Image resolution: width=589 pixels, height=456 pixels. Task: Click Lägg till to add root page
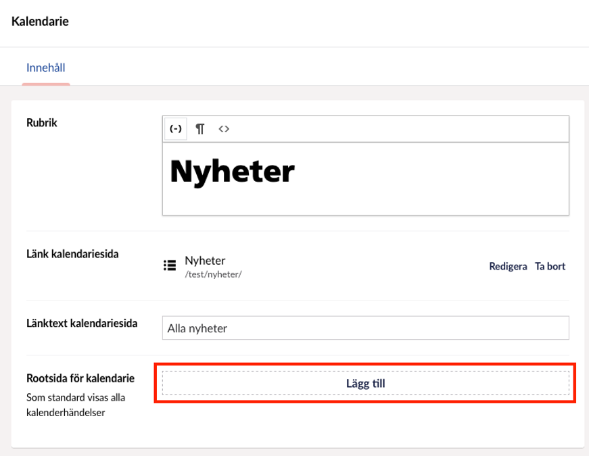[x=365, y=383]
